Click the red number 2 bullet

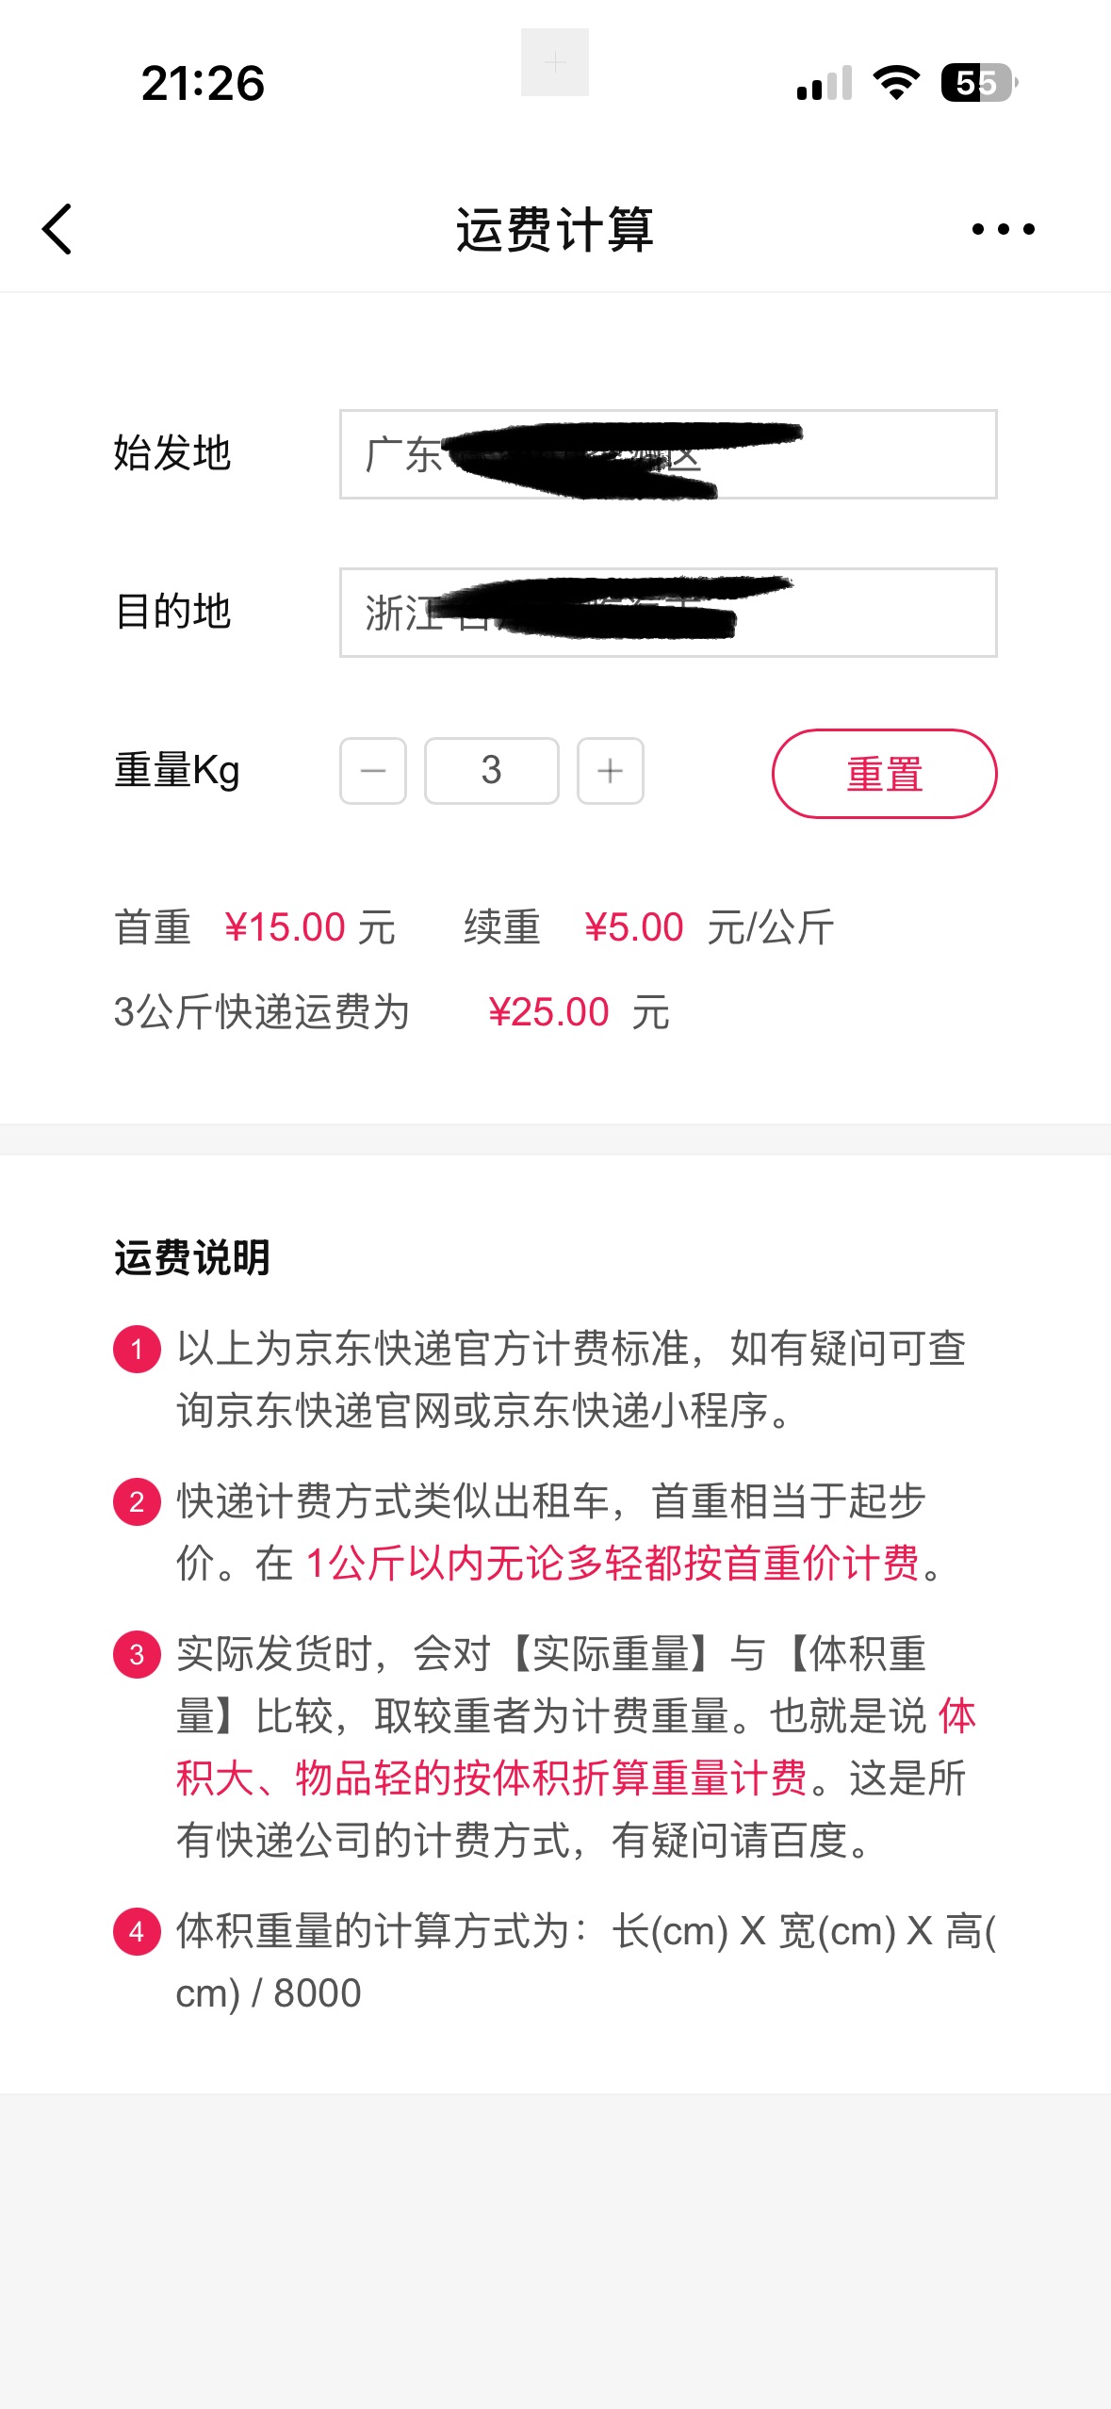(x=137, y=1501)
